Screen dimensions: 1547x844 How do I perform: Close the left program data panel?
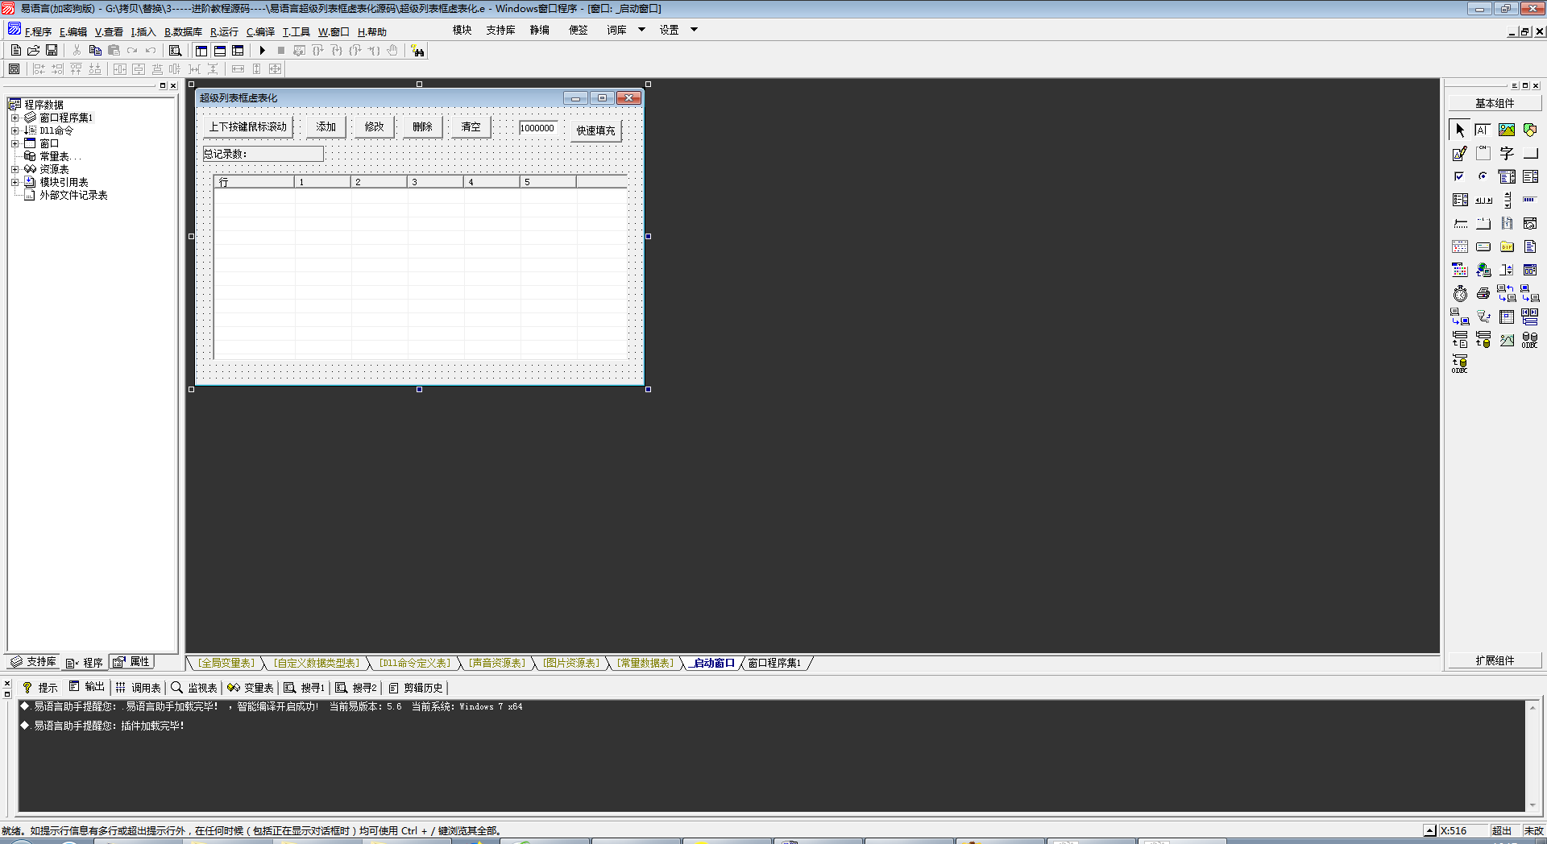pos(173,85)
